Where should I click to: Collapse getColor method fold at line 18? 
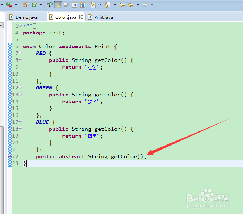[20, 129]
